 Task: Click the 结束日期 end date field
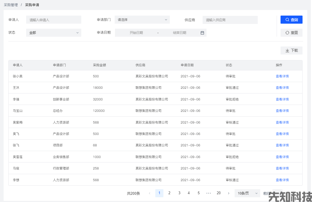point(179,33)
